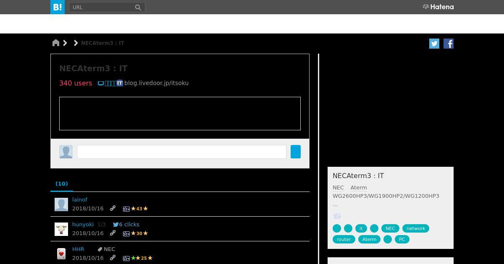Viewport: 504px width, 264px height.
Task: Open NECAterm3 : IT breadcrumb link
Action: tap(102, 43)
